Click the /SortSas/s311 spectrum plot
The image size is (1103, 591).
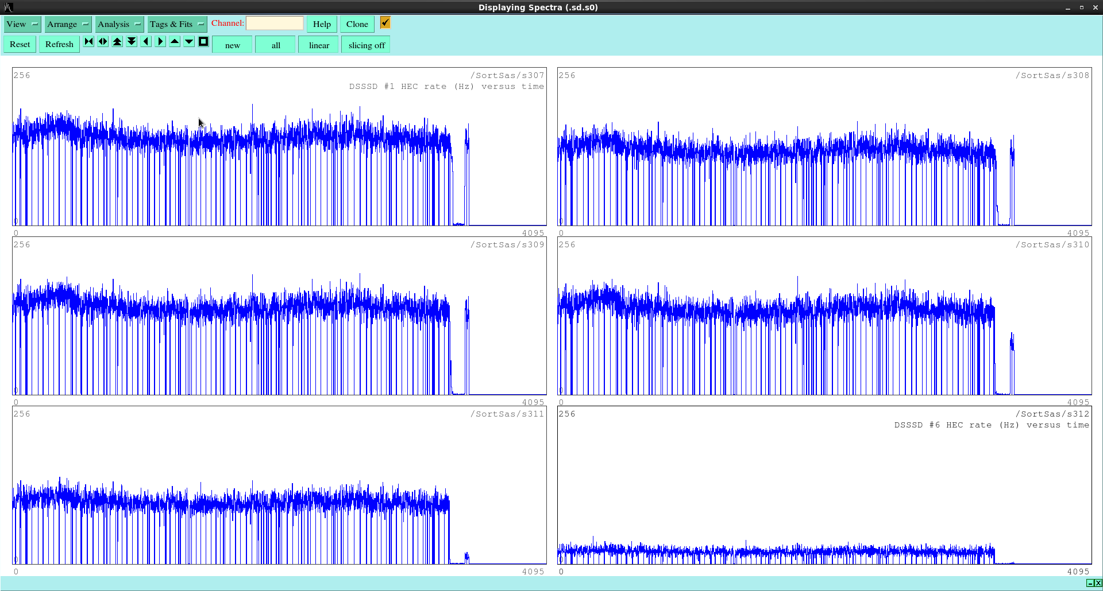pos(279,485)
